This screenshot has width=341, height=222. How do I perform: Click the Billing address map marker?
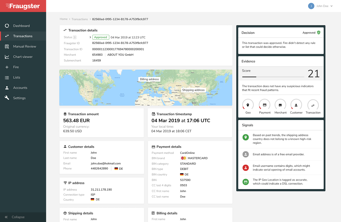point(149,79)
